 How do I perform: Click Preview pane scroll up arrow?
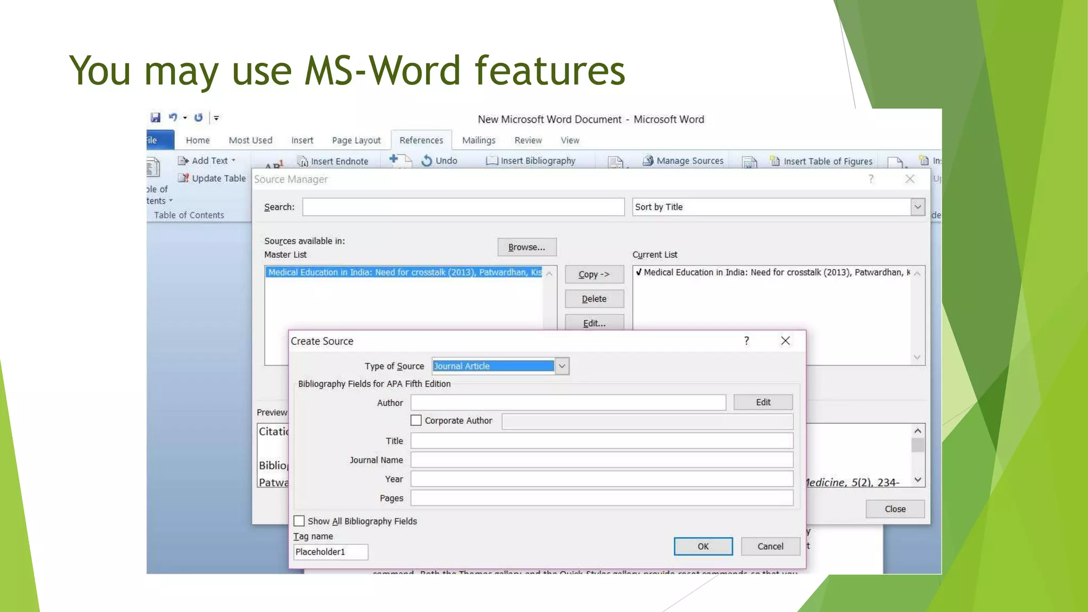917,431
